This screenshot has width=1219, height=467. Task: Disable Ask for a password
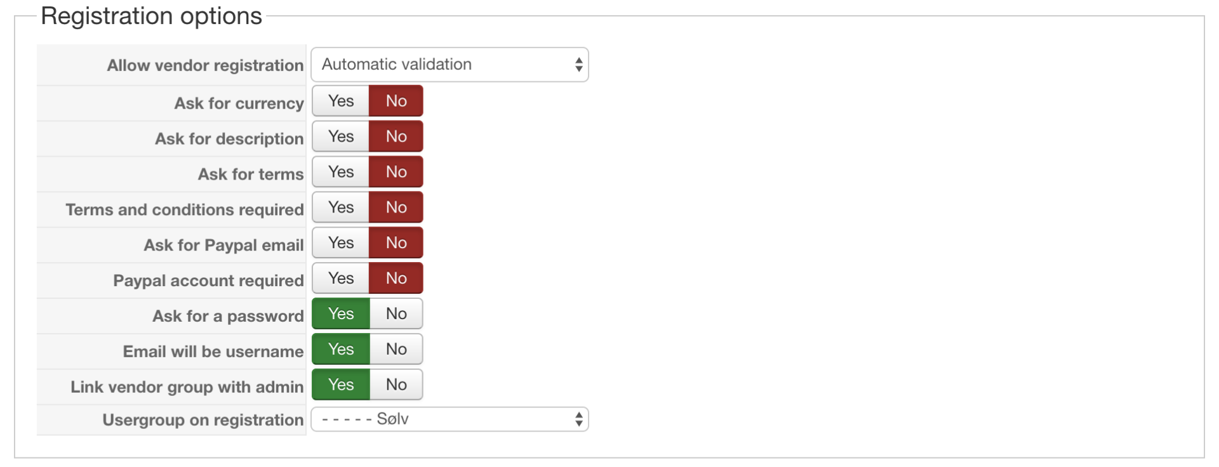coord(396,314)
